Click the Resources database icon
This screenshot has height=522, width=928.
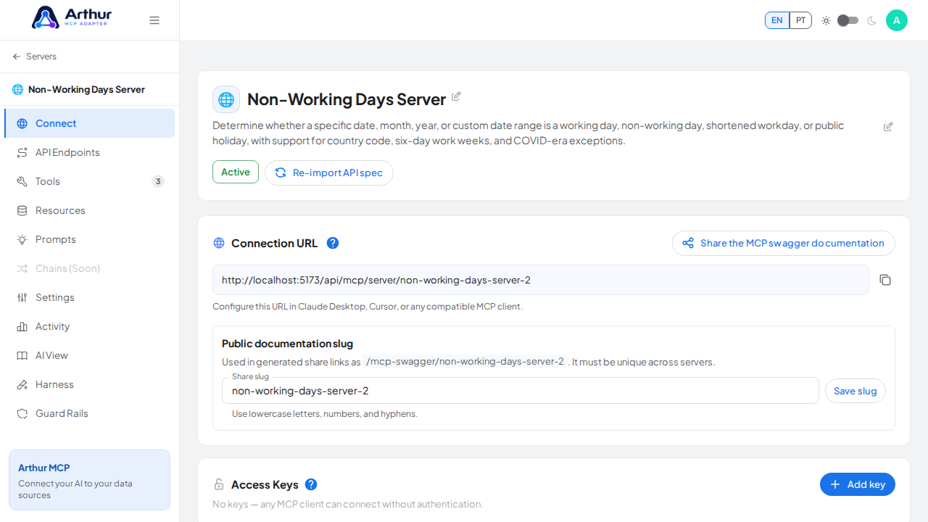(22, 210)
